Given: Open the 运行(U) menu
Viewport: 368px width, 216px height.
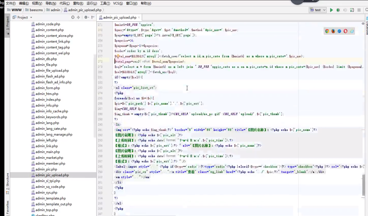Looking at the screenshot, I should pyautogui.click(x=92, y=3).
